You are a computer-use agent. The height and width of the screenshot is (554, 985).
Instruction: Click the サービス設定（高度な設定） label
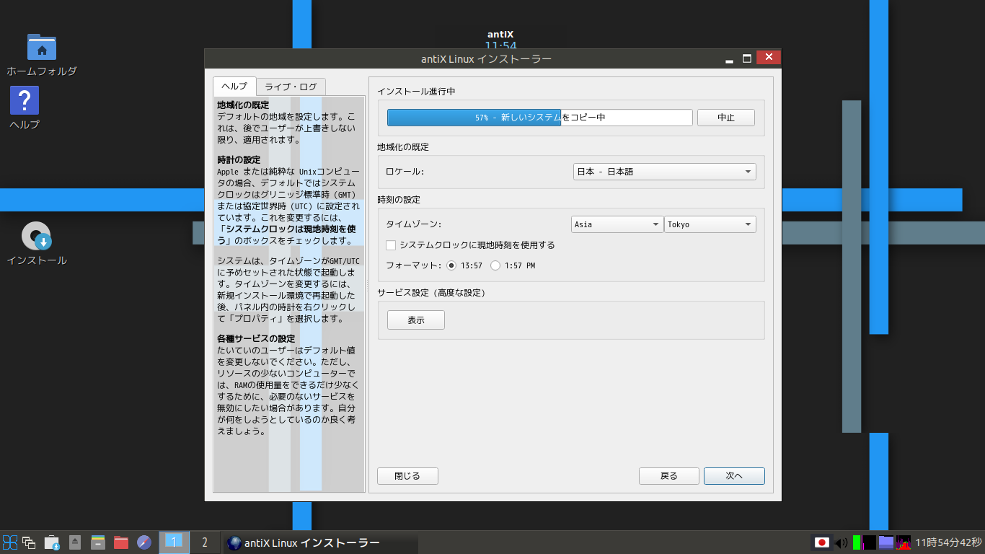[431, 293]
